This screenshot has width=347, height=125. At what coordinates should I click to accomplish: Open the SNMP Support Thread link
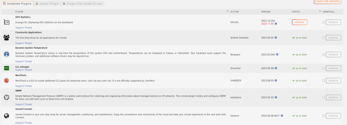[24, 105]
